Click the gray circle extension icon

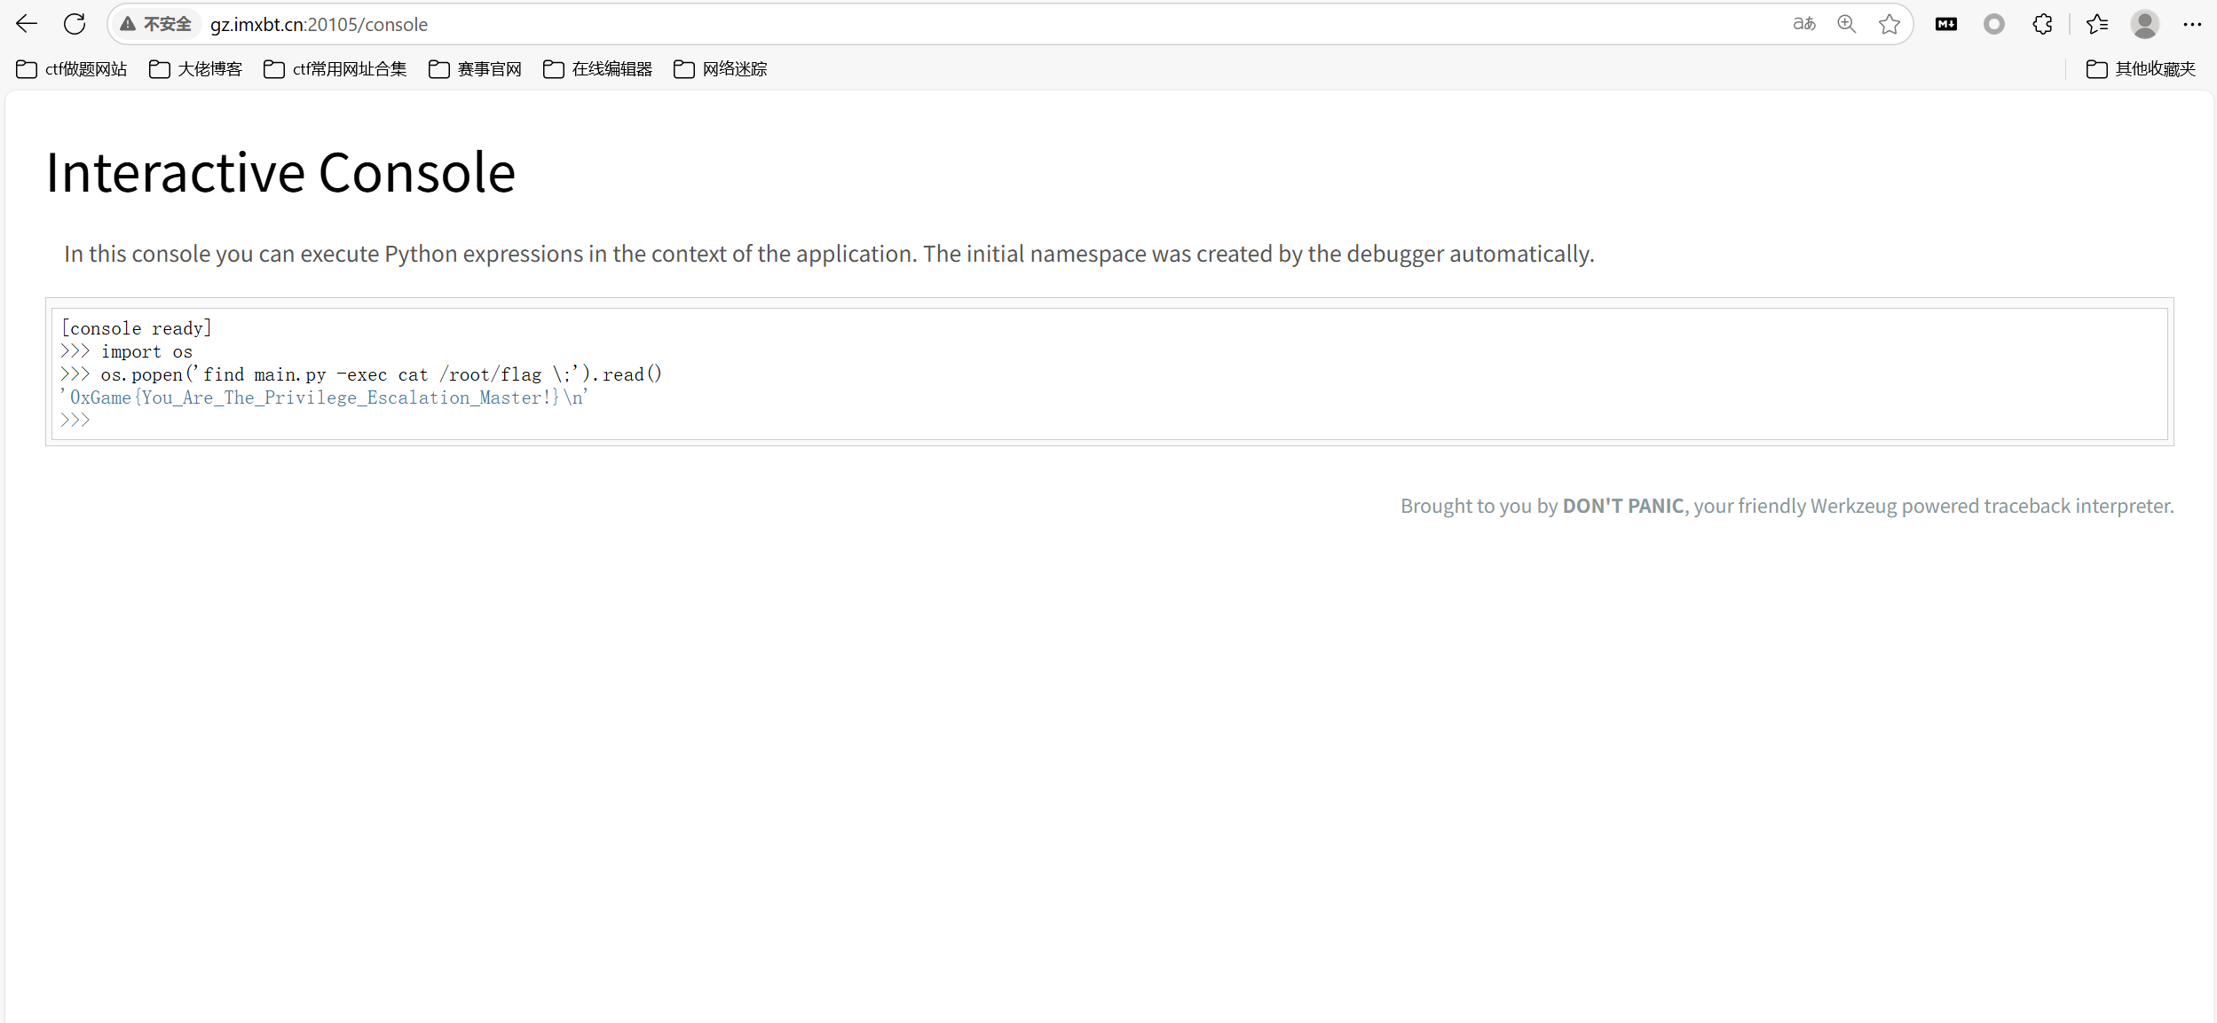(x=1994, y=24)
